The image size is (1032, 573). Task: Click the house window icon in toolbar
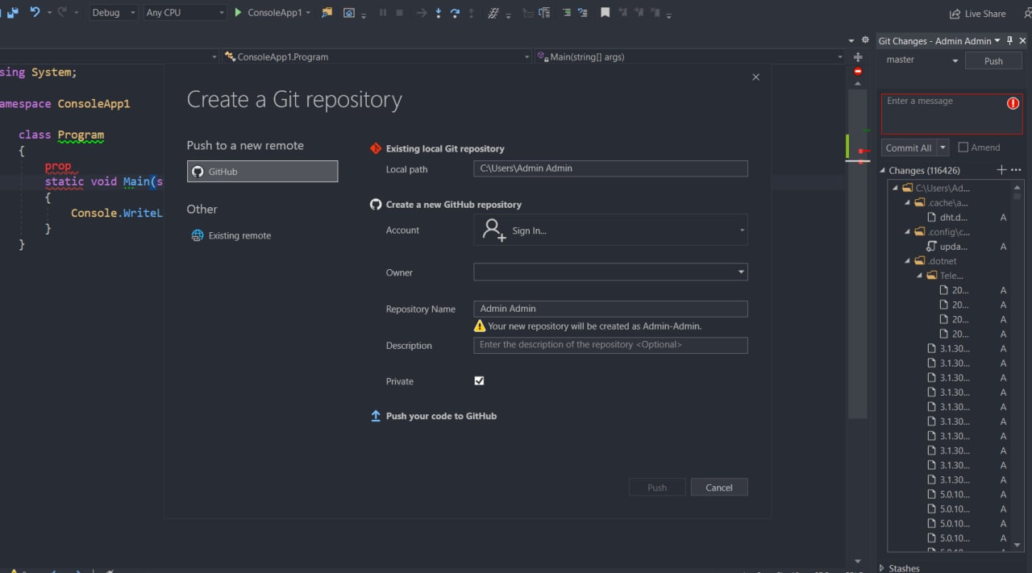tap(348, 13)
